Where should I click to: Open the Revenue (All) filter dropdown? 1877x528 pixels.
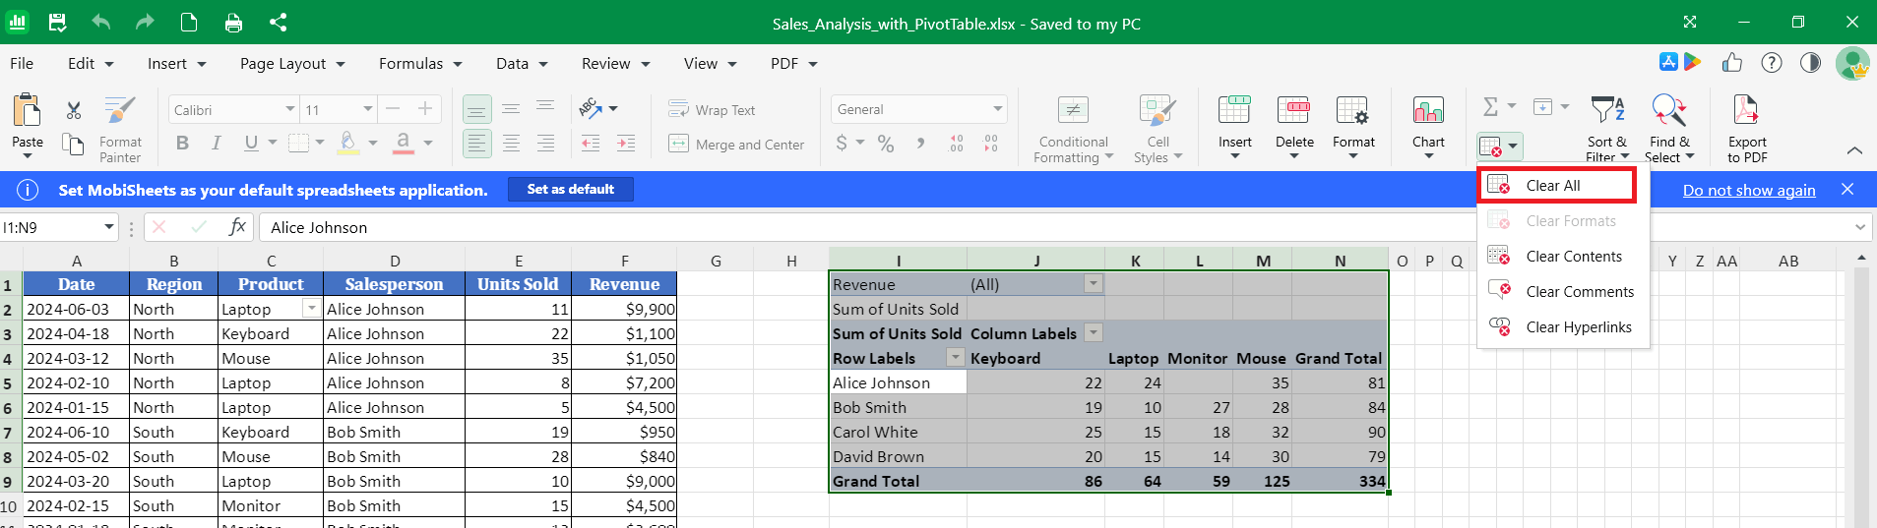point(1093,284)
